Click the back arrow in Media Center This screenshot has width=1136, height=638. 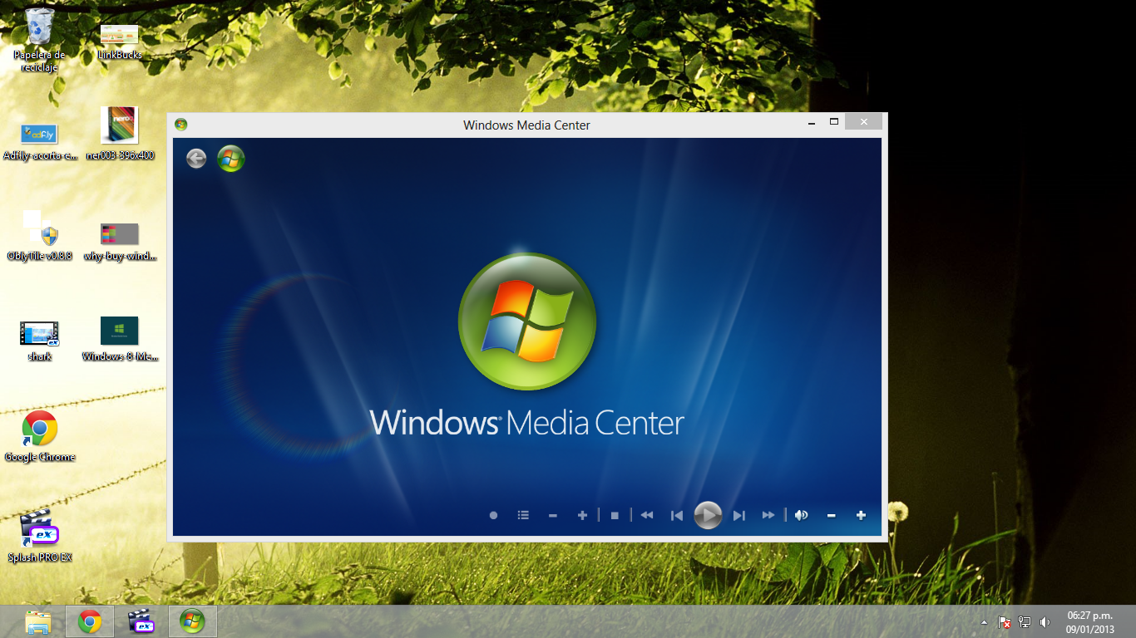pos(196,159)
